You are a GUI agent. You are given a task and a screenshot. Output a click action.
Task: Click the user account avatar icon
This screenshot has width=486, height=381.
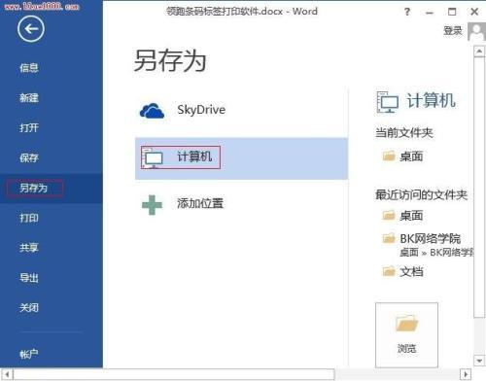tap(476, 31)
